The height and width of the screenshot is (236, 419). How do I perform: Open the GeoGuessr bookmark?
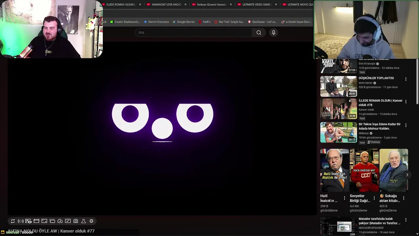pyautogui.click(x=262, y=22)
